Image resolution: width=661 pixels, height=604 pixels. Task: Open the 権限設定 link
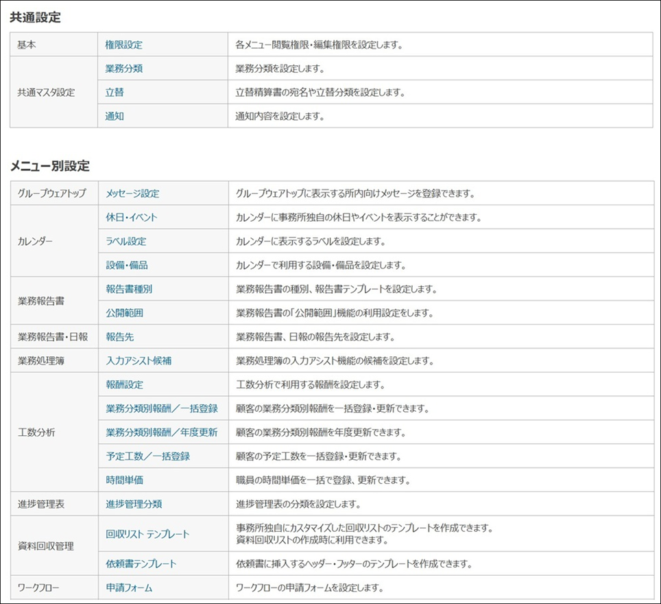(124, 45)
